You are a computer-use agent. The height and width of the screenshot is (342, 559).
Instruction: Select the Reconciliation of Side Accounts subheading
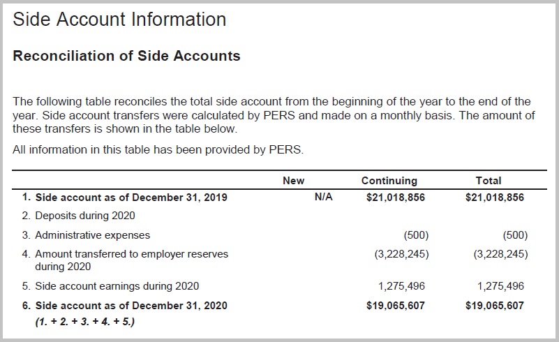point(126,57)
